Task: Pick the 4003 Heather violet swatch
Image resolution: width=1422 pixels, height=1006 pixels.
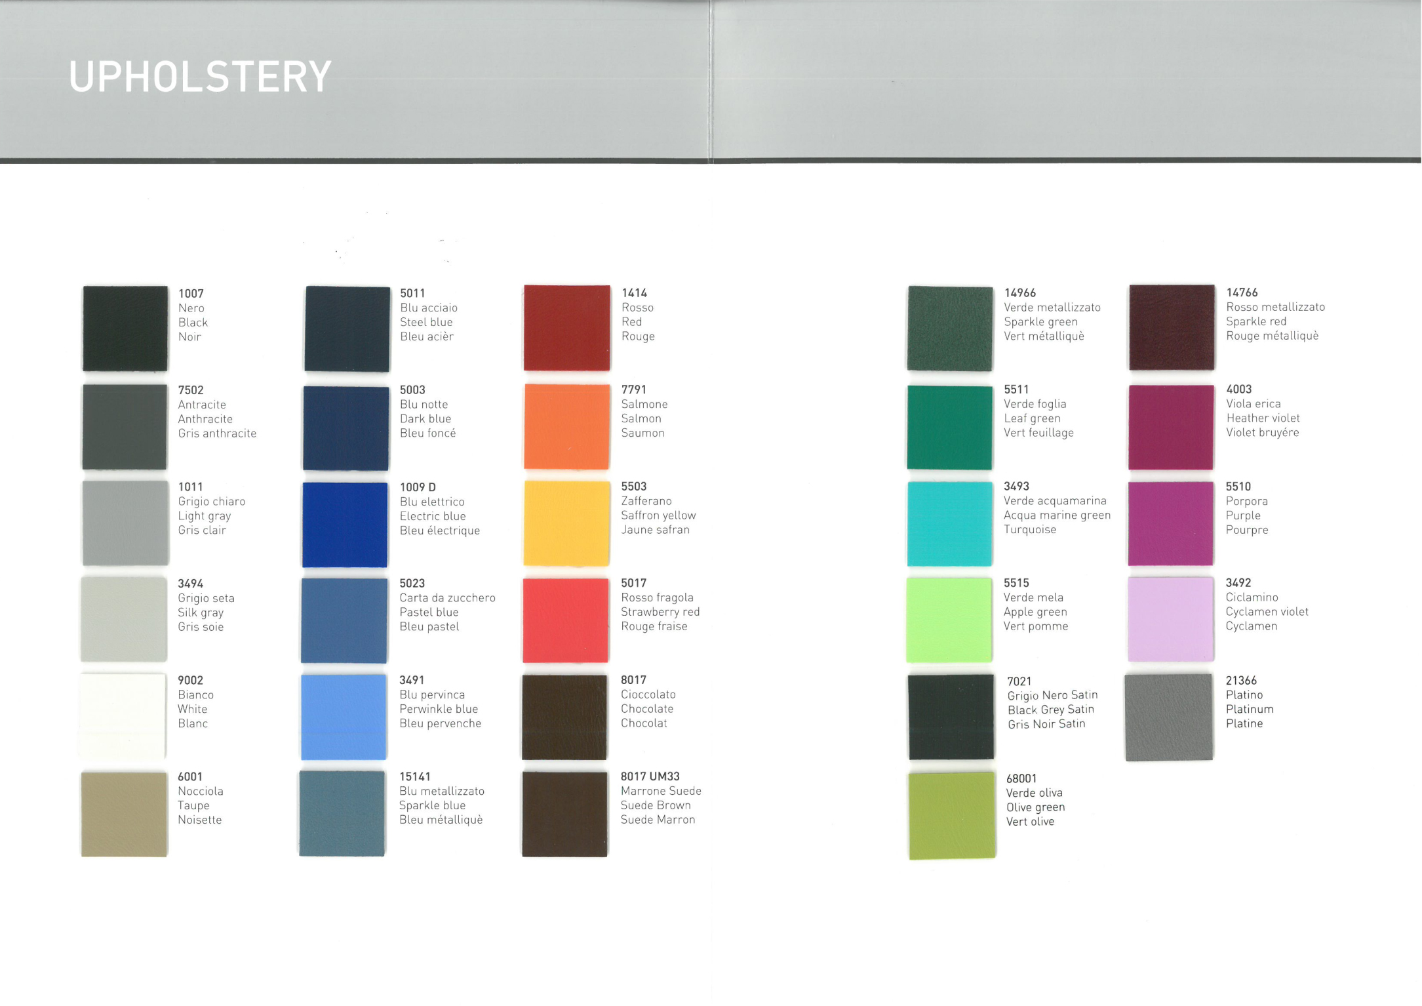Action: 1172,428
